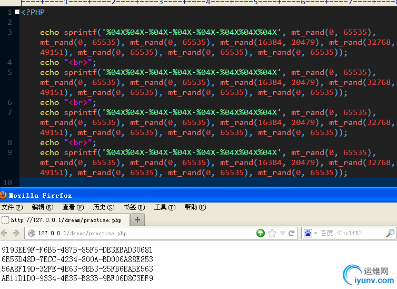Image resolution: width=397 pixels, height=289 pixels.
Task: Bookmark this page with the star
Action: [272, 233]
